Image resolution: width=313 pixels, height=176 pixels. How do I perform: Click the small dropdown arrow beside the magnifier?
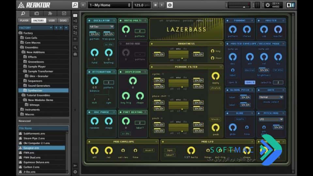click(x=83, y=5)
